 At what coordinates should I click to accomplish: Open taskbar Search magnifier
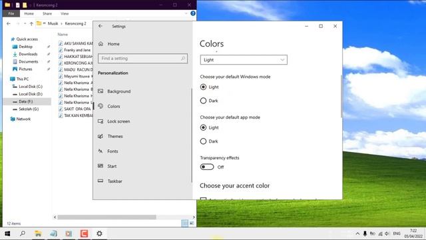coord(23,233)
